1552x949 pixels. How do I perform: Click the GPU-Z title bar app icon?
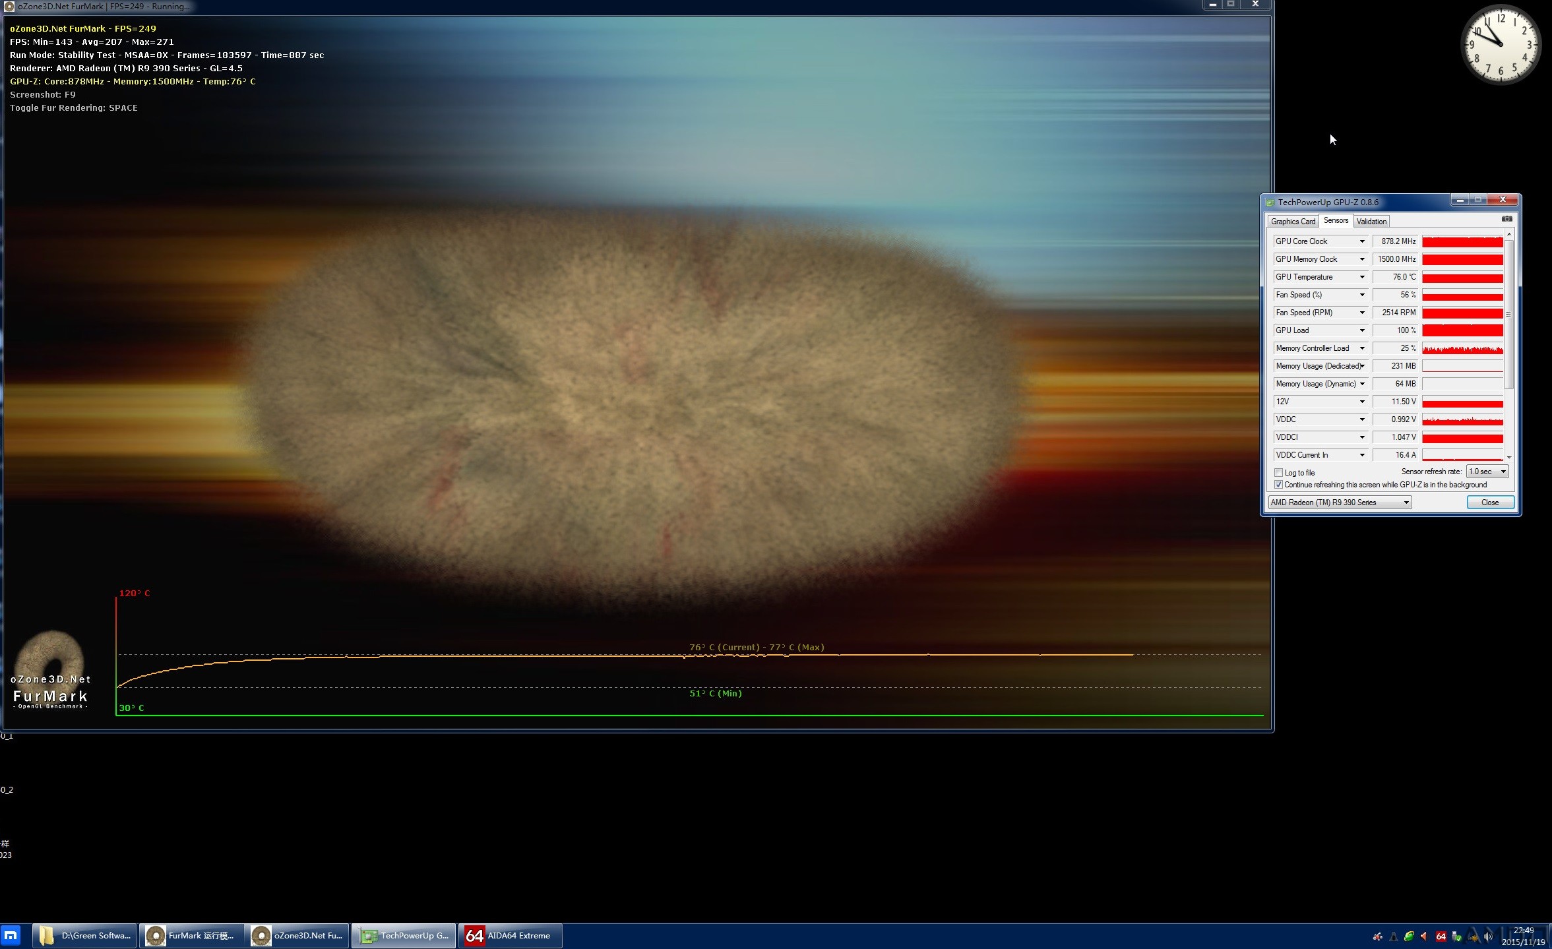coord(1270,202)
